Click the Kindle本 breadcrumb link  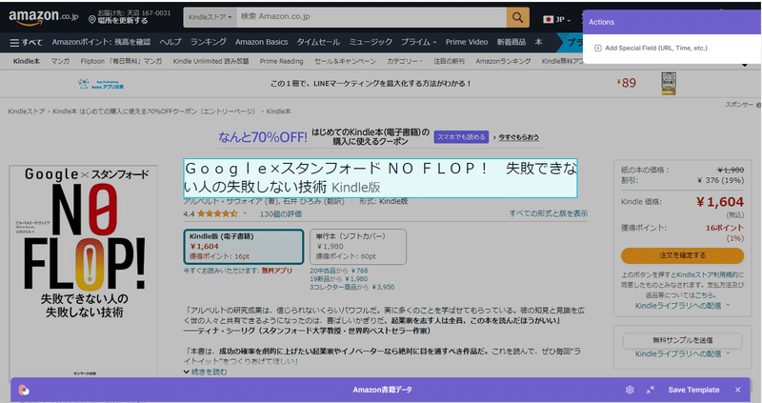(x=278, y=111)
